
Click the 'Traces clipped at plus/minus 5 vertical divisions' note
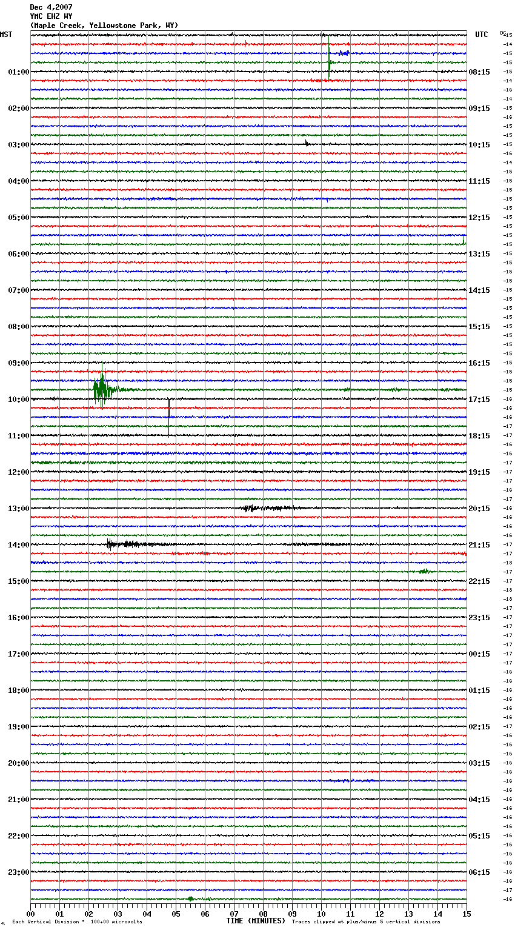[x=366, y=922]
